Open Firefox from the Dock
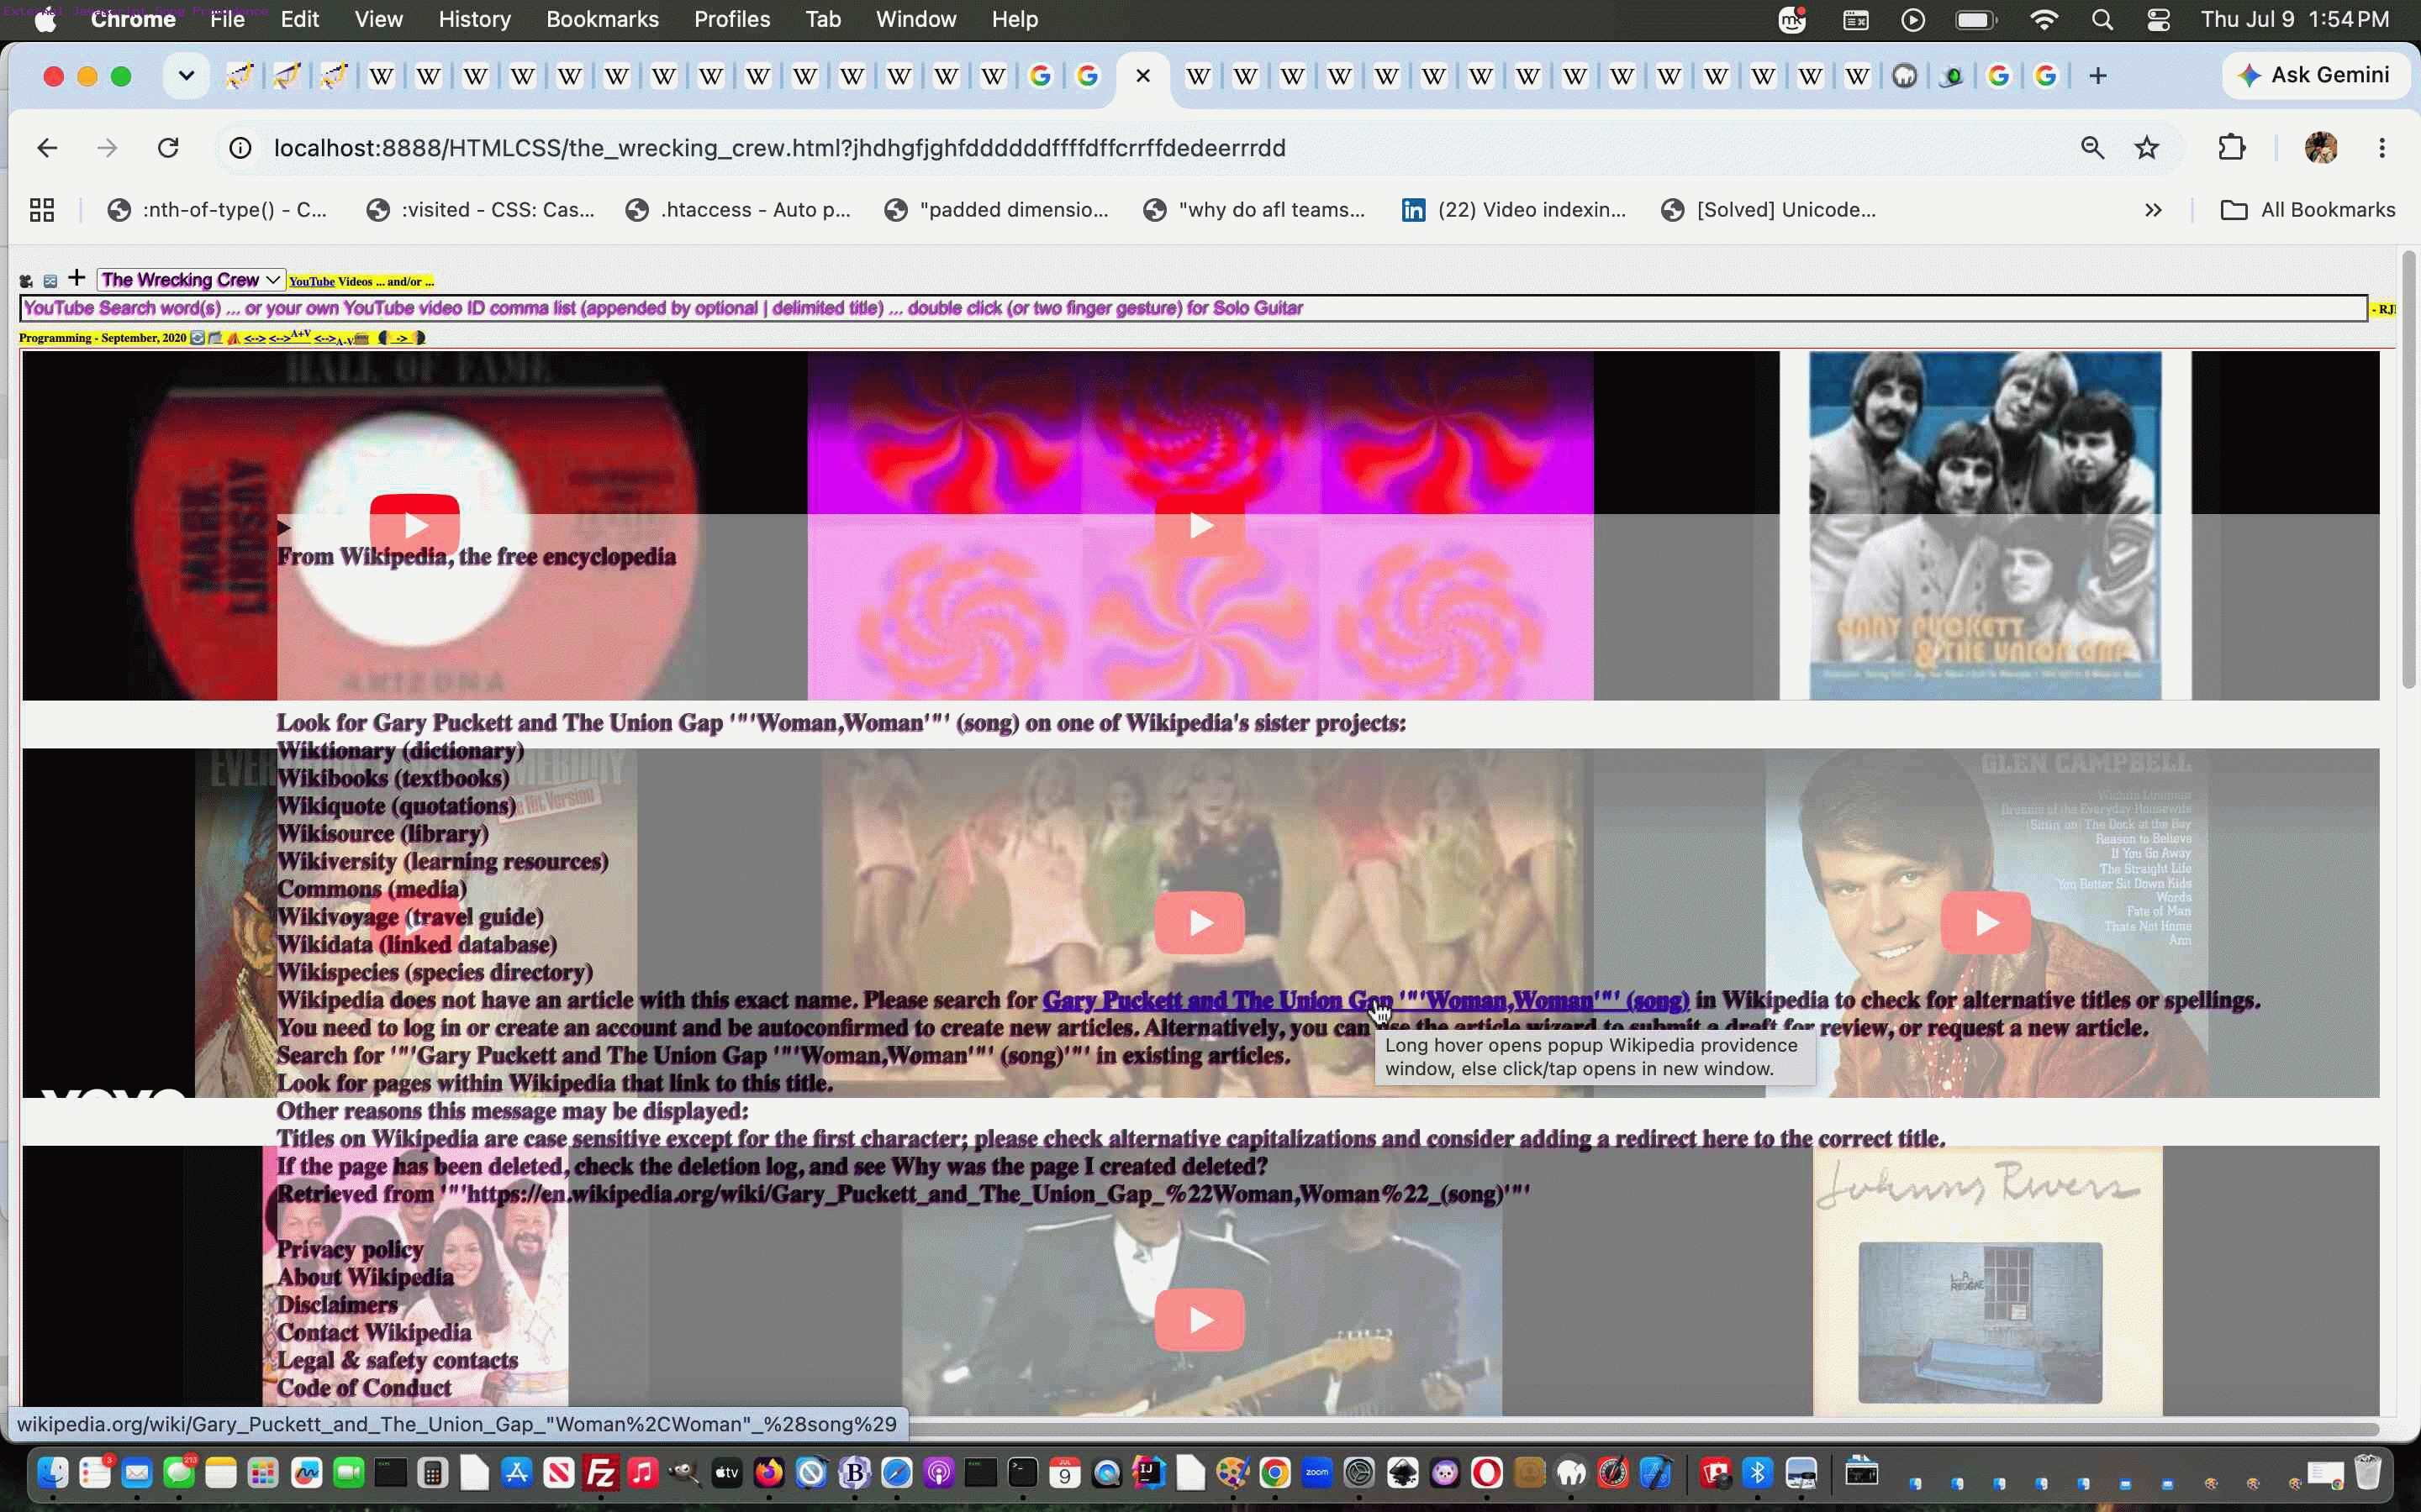The width and height of the screenshot is (2421, 1512). coord(769,1473)
